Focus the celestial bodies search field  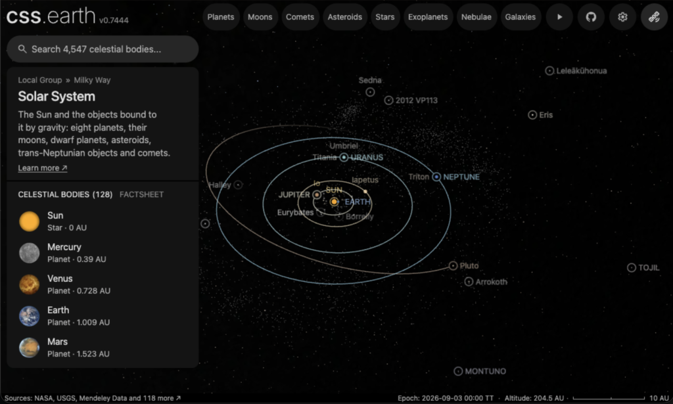(103, 49)
